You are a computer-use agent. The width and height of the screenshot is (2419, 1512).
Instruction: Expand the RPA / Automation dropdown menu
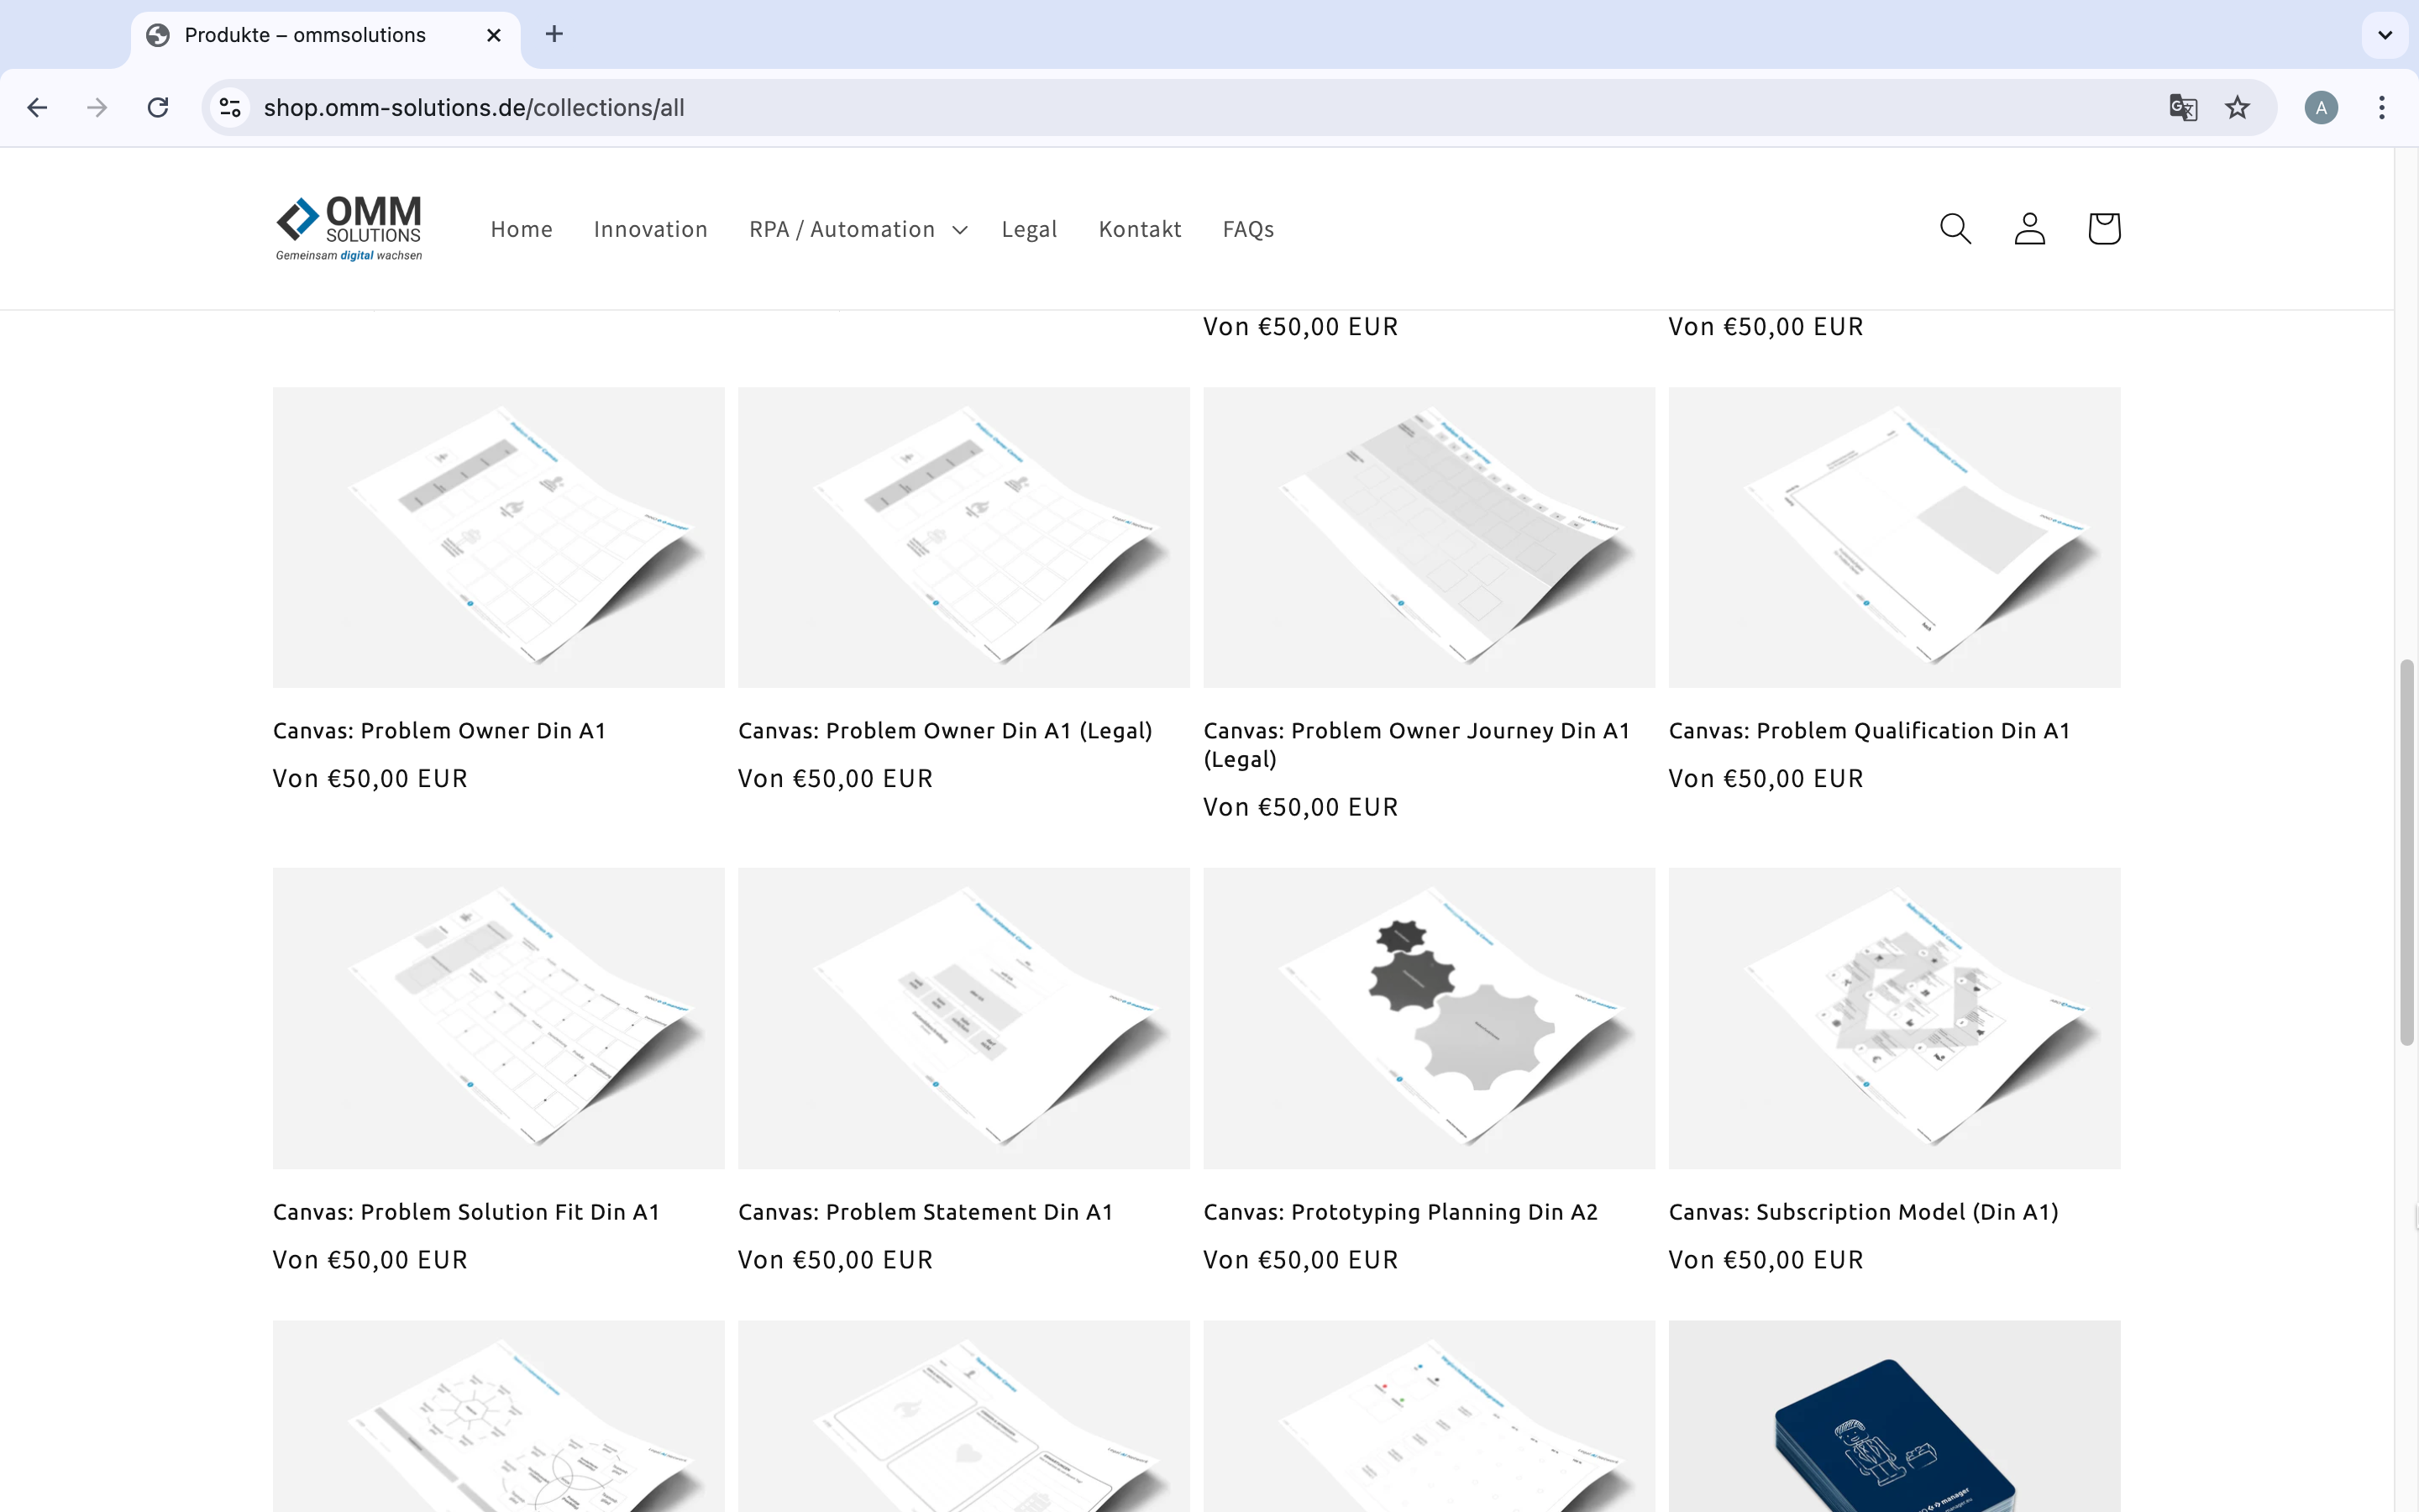(858, 229)
